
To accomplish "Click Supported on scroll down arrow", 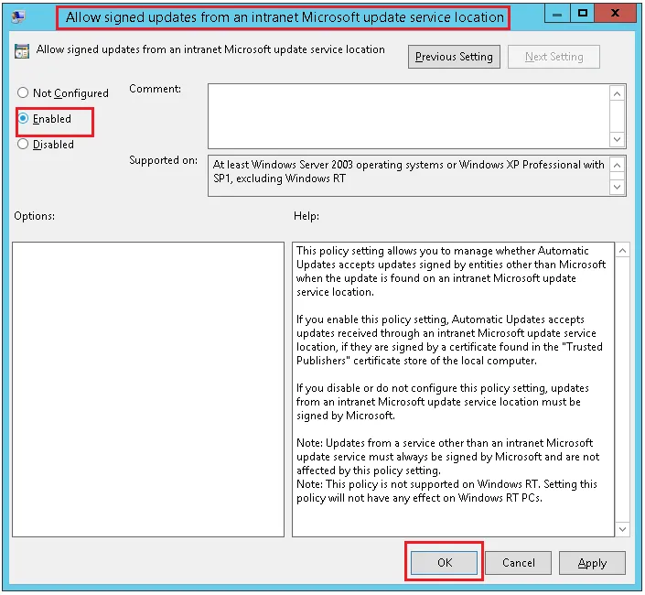I will 617,187.
